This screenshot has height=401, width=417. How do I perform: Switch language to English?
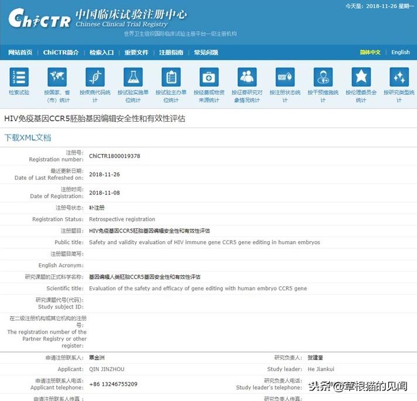[x=401, y=53]
